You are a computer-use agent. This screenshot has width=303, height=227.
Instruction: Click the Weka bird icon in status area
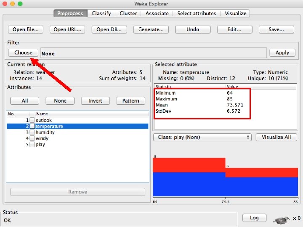click(282, 219)
